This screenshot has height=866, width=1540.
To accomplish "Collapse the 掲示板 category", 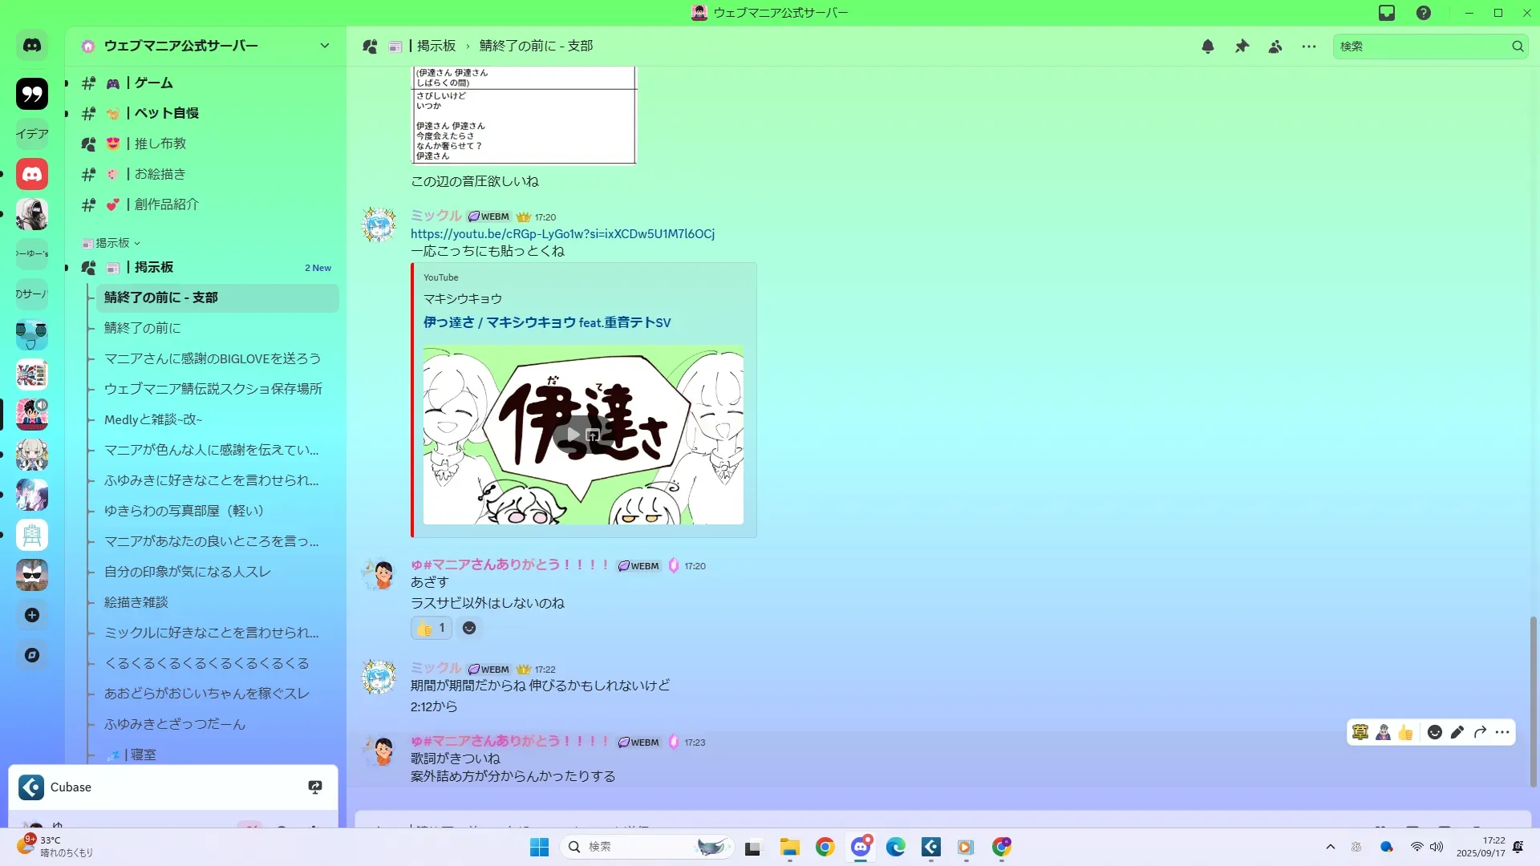I will point(112,243).
